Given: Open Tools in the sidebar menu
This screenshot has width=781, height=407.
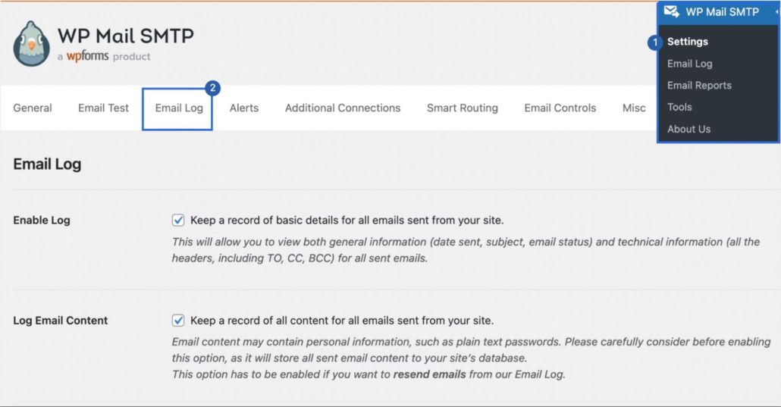Looking at the screenshot, I should click(x=679, y=107).
